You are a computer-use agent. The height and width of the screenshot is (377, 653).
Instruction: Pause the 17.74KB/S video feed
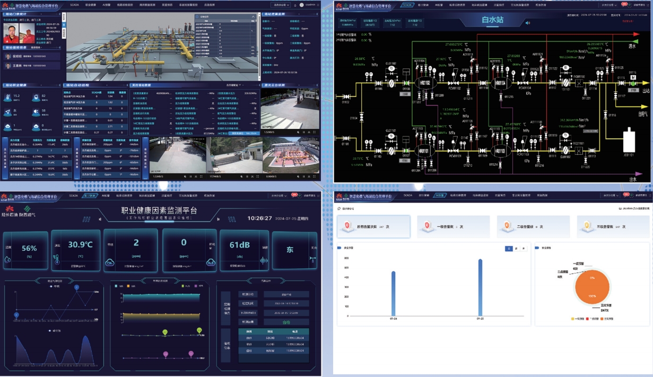(248, 176)
